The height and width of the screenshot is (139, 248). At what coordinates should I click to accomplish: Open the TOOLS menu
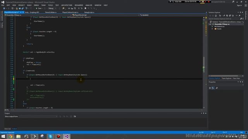pyautogui.click(x=50, y=5)
